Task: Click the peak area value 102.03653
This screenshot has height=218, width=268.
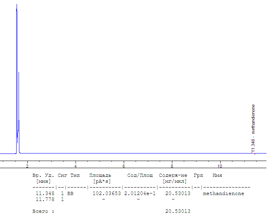Action: (x=106, y=194)
